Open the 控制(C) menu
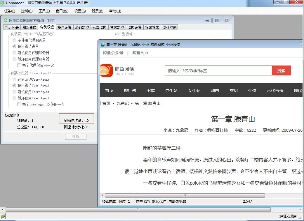 [x=27, y=11]
